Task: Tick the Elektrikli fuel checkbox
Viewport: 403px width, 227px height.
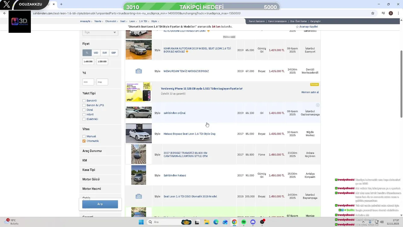Action: coord(84,119)
